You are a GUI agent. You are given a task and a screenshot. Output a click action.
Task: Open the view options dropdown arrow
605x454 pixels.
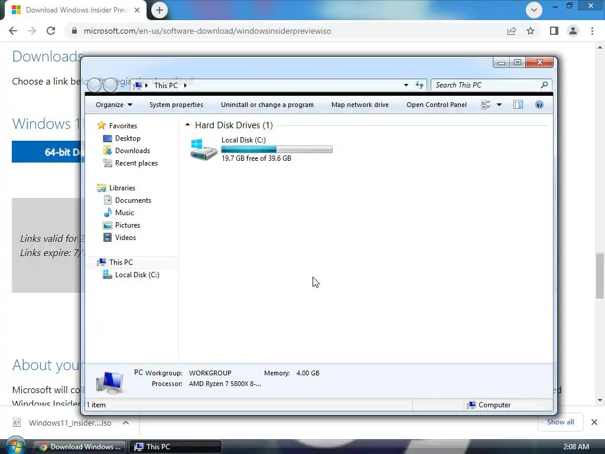[499, 105]
